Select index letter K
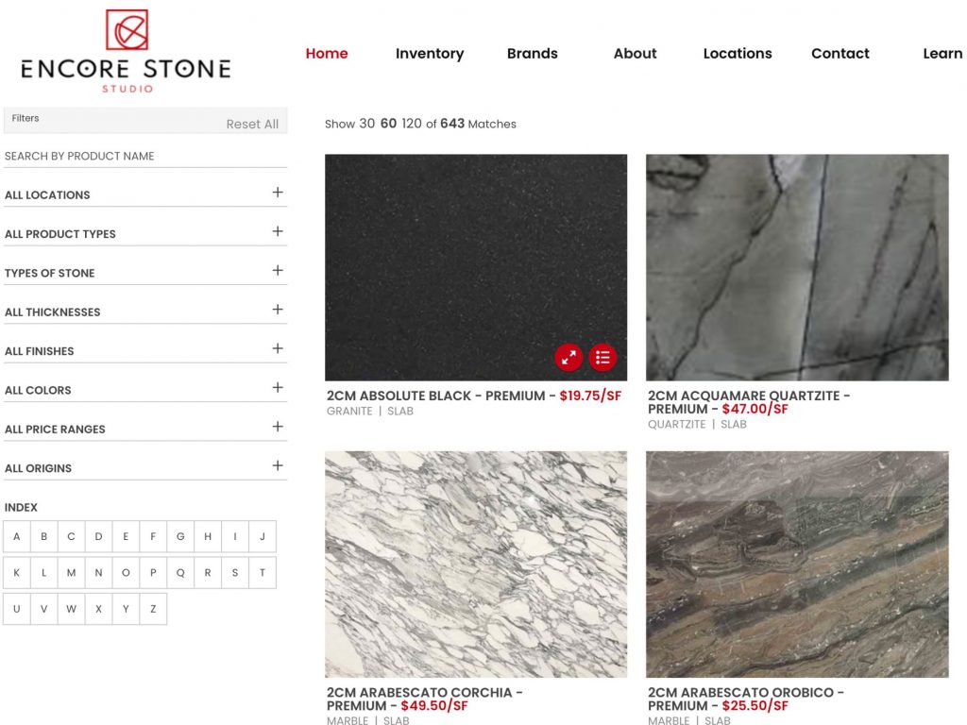The height and width of the screenshot is (725, 967). [x=17, y=573]
